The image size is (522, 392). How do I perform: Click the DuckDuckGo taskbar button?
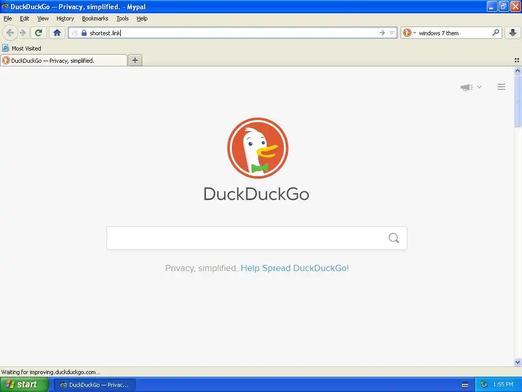[94, 385]
